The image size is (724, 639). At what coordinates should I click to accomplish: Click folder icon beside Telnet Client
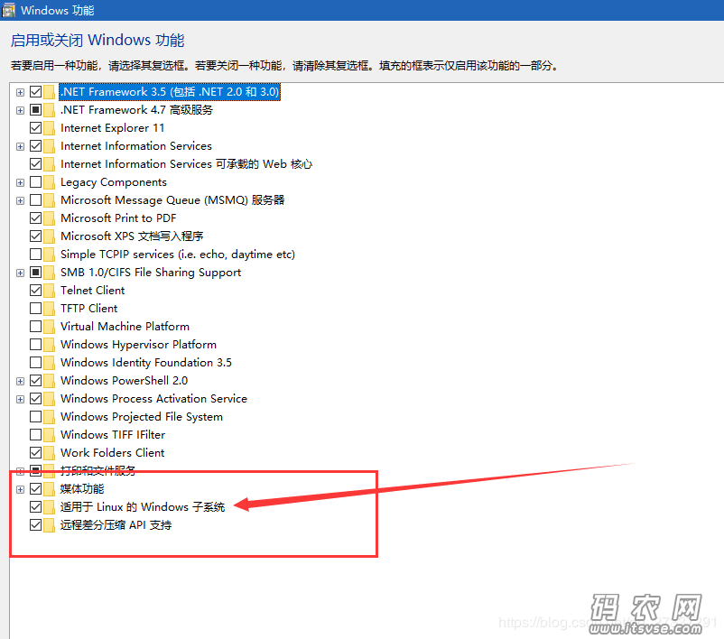pyautogui.click(x=50, y=291)
